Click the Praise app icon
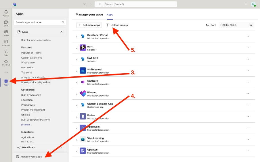 [x=83, y=116]
